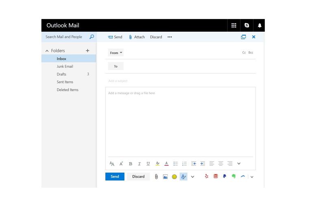Screen dimensions: 312x208
Task: Increase paragraph indent
Action: tap(203, 164)
